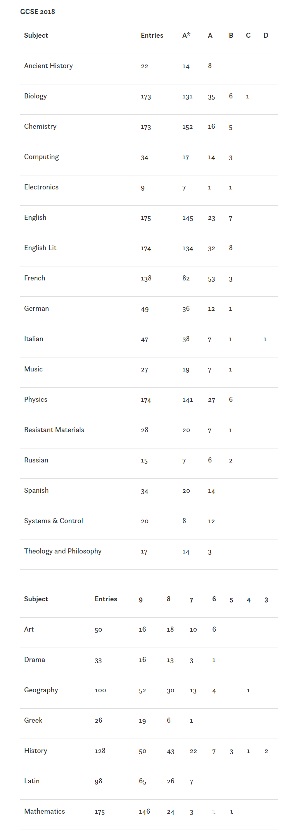Screen dimensions: 296x830
Task: Click the Ancient History row label
Action: click(48, 66)
